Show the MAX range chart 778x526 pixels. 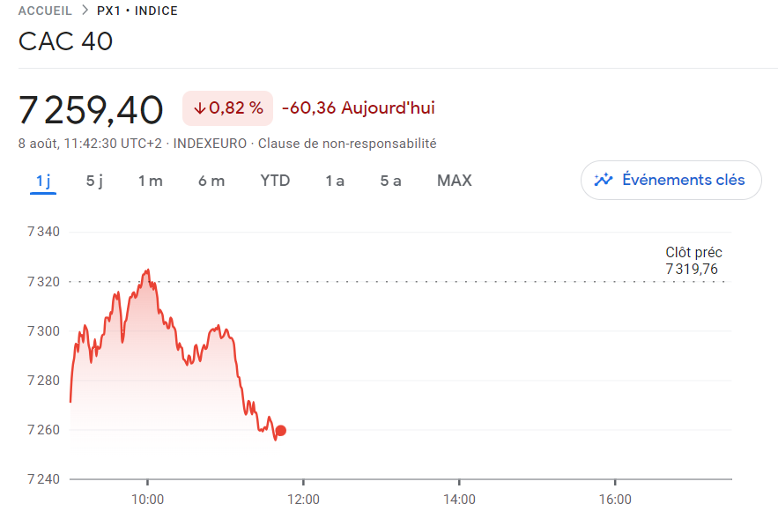(454, 181)
